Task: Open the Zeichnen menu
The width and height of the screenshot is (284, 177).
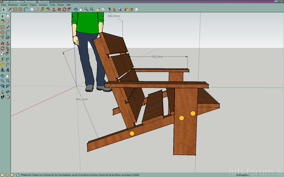Action: coord(43,4)
